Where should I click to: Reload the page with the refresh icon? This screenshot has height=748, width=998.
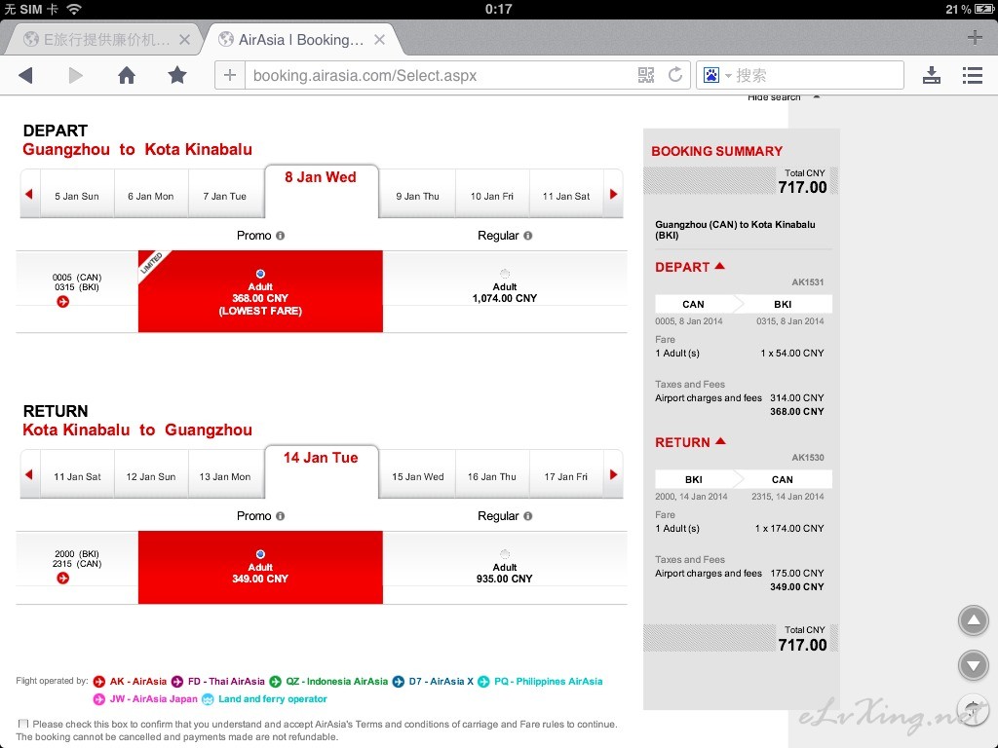[x=675, y=75]
